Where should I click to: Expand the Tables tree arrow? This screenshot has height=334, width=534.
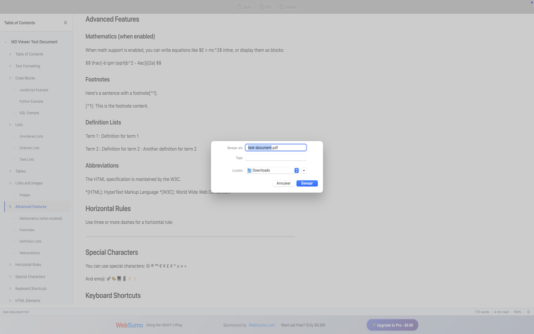pos(10,171)
